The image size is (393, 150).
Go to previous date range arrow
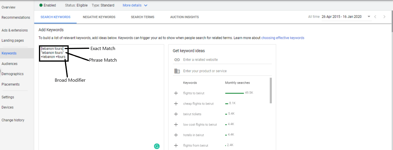coord(375,17)
